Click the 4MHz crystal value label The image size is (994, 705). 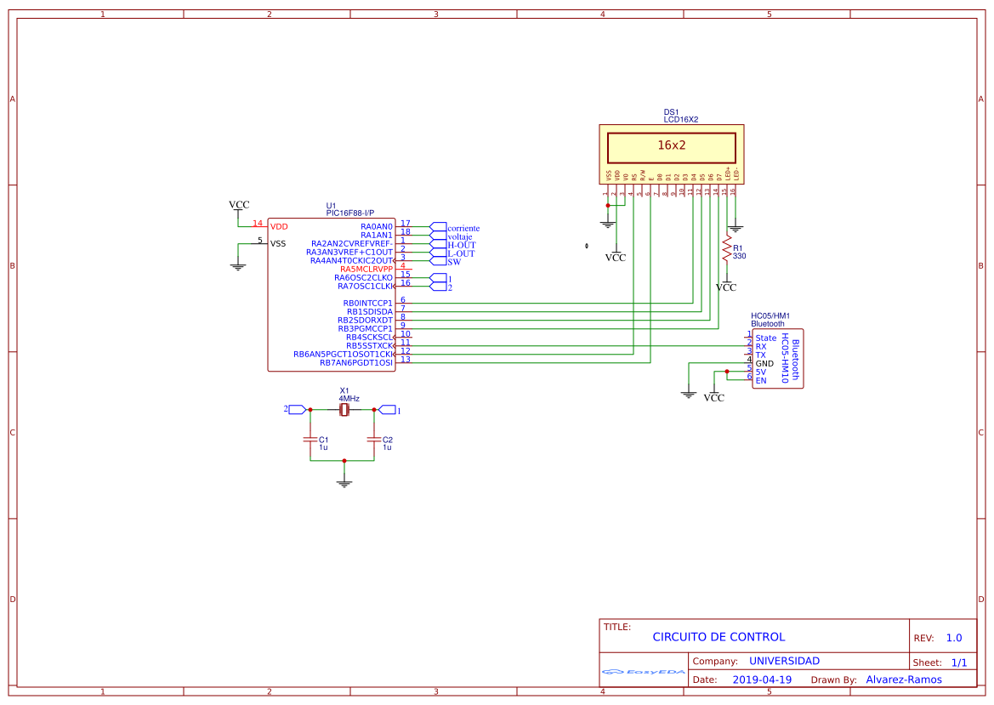click(x=349, y=398)
